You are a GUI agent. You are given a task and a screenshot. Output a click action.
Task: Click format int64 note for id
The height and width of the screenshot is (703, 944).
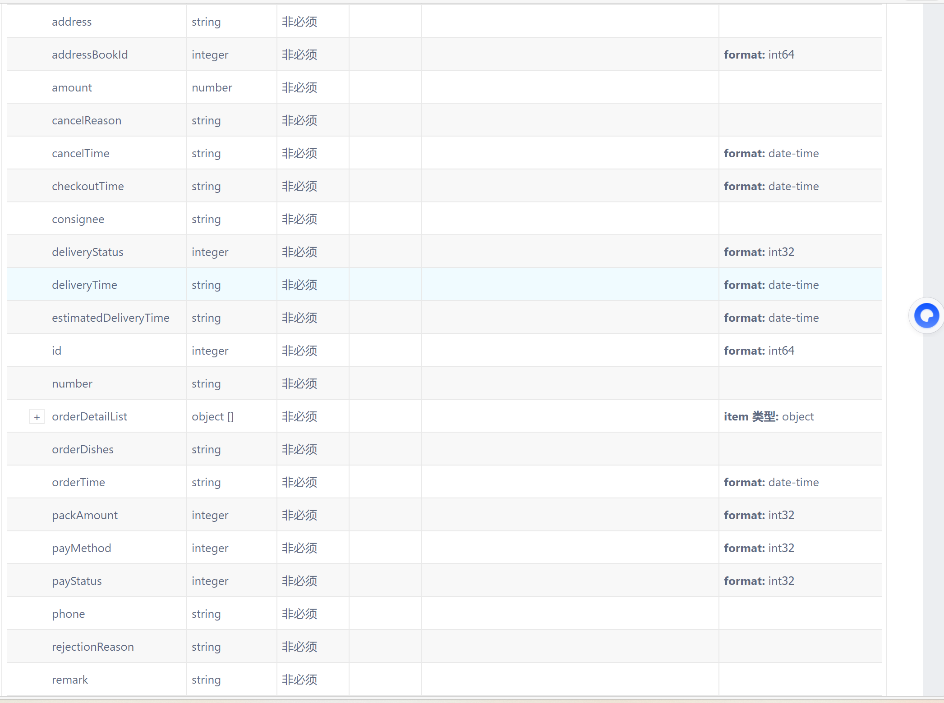pyautogui.click(x=759, y=351)
